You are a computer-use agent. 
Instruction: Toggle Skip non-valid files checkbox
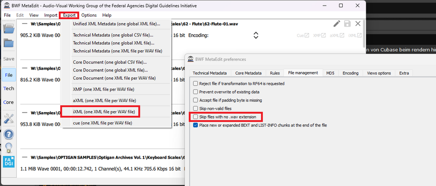point(195,108)
